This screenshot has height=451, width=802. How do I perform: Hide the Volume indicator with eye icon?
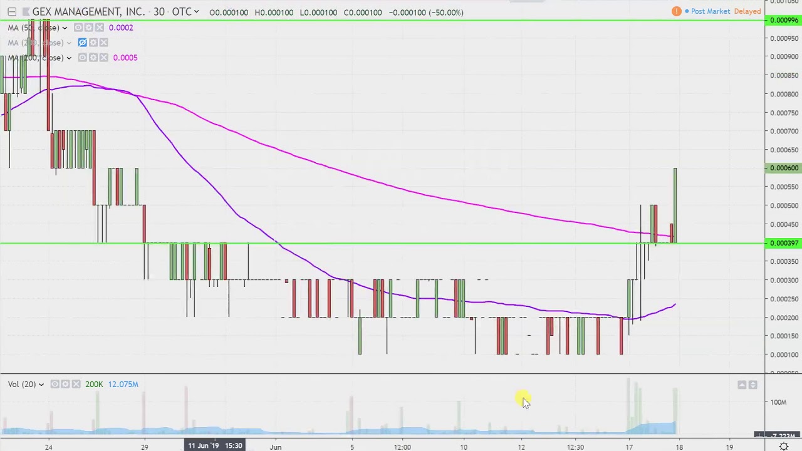pyautogui.click(x=55, y=384)
